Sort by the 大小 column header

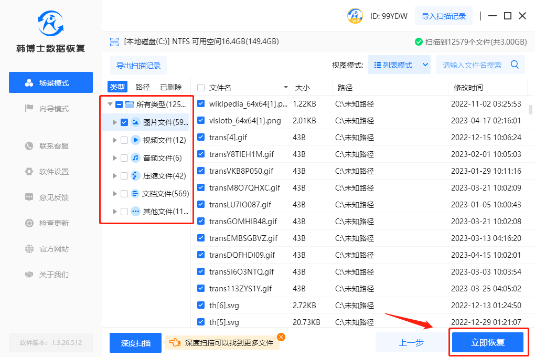click(302, 88)
